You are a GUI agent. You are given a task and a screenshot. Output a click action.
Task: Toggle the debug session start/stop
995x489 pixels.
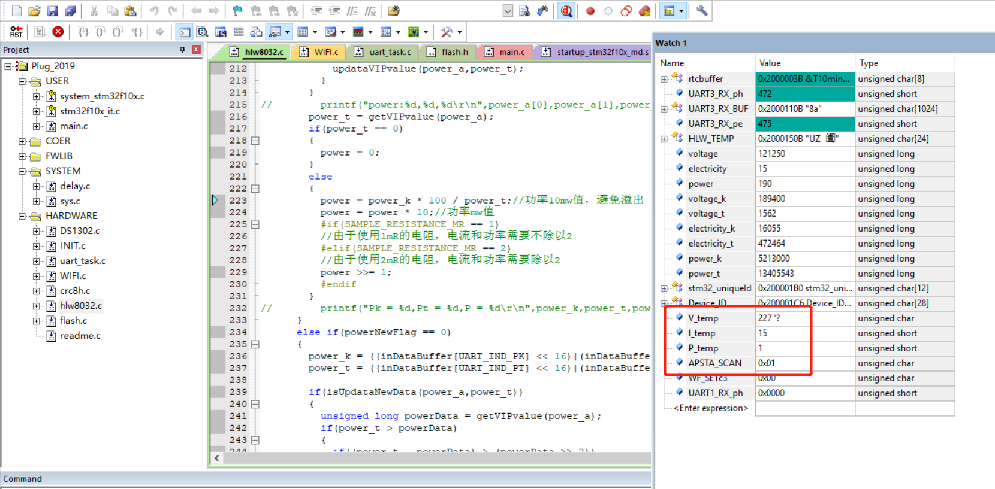point(566,11)
